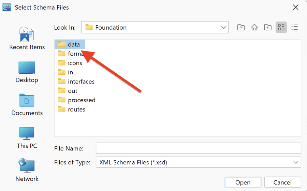307x191 pixels.
Task: Select the icons folder
Action: tap(70, 63)
